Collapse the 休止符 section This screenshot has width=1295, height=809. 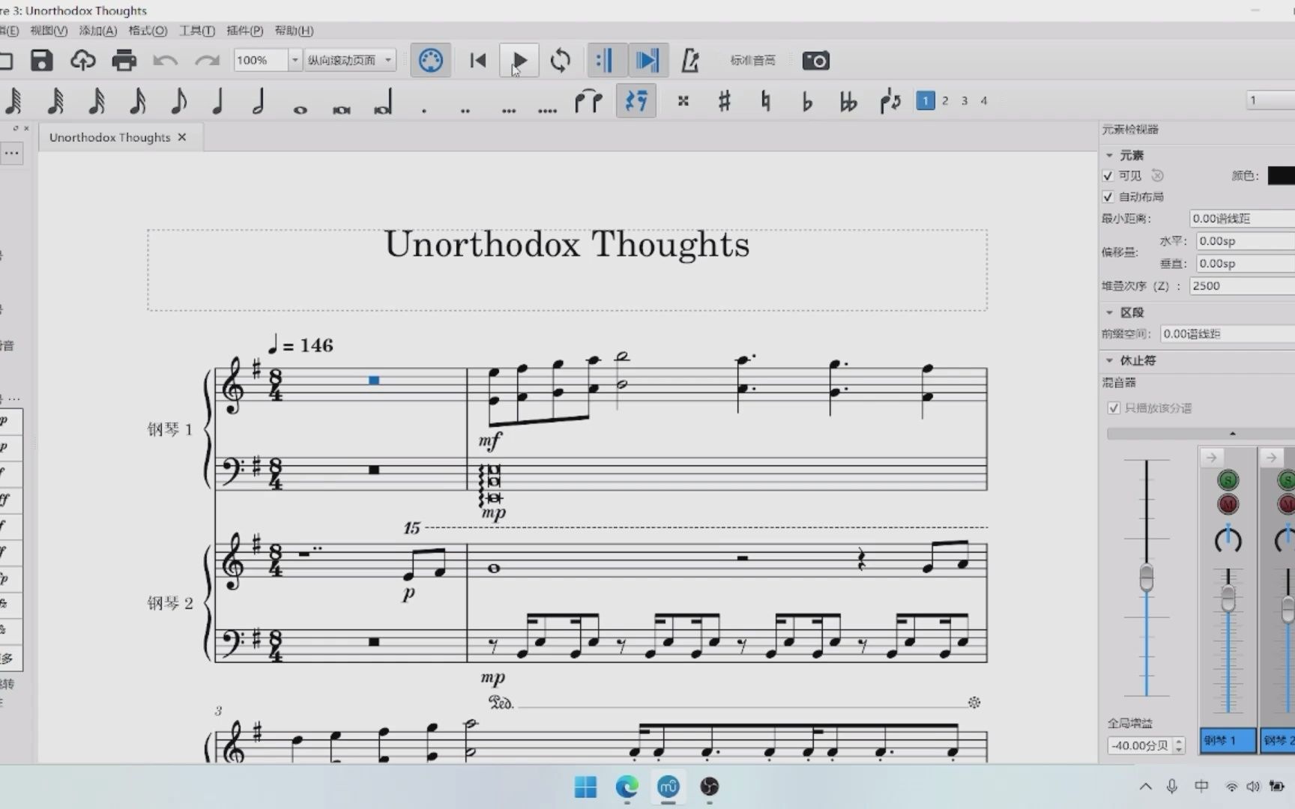tap(1110, 360)
